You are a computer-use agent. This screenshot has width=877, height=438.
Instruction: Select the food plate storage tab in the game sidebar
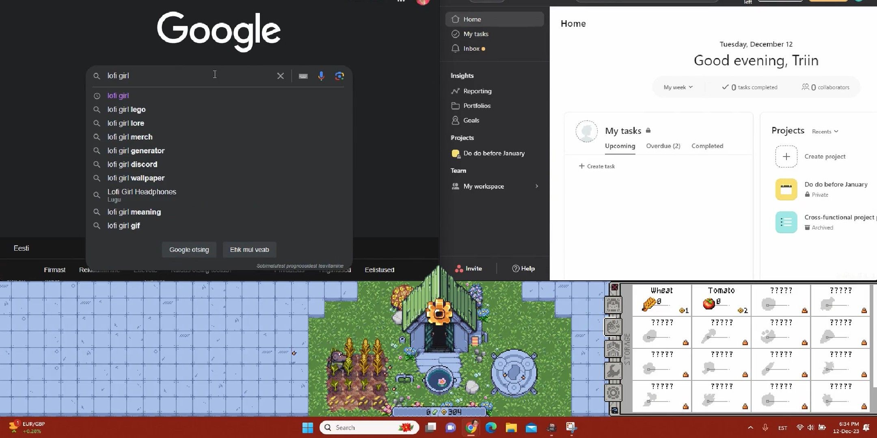tap(613, 326)
